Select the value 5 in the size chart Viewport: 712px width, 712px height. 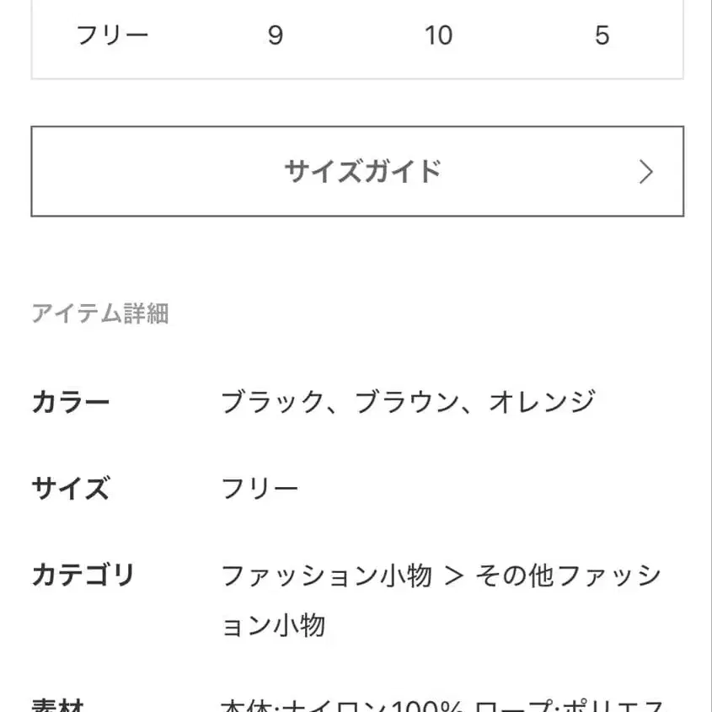603,34
